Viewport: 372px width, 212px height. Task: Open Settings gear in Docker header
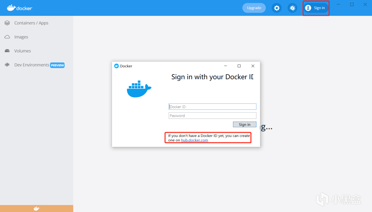[x=277, y=8]
